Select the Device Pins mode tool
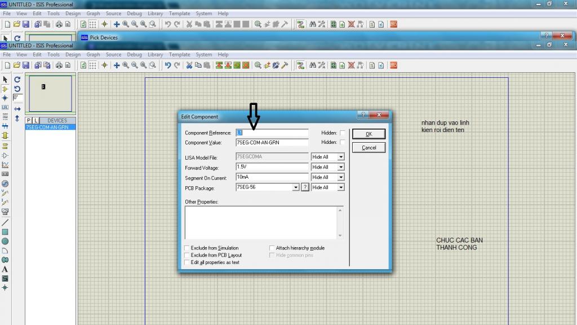 point(5,156)
